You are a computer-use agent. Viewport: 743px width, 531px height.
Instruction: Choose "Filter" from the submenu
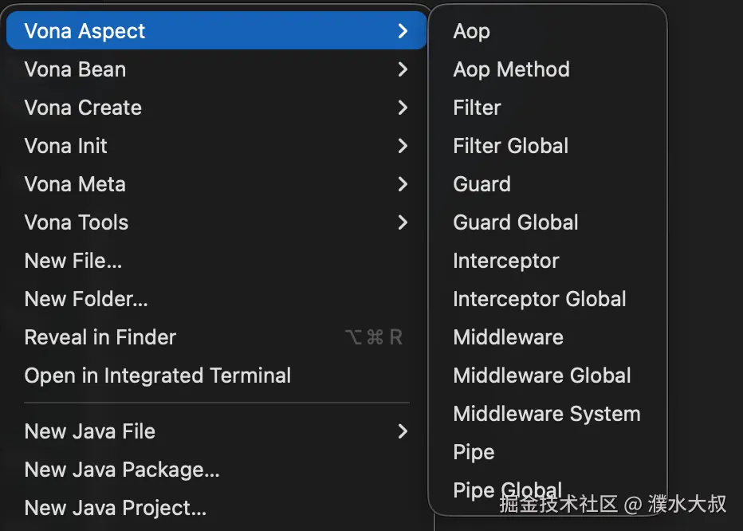pos(477,108)
